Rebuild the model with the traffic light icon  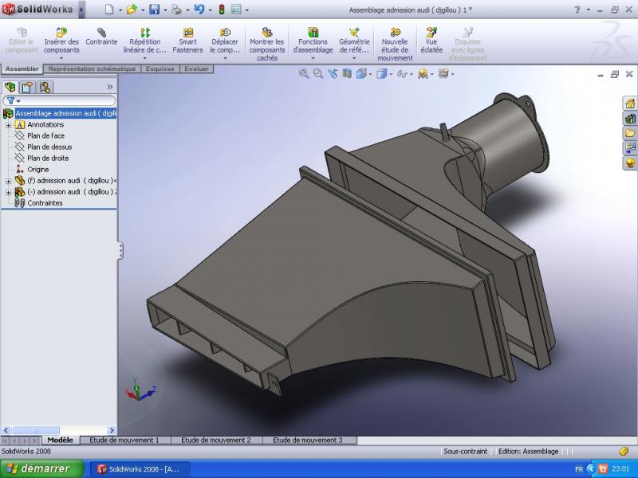pyautogui.click(x=222, y=9)
